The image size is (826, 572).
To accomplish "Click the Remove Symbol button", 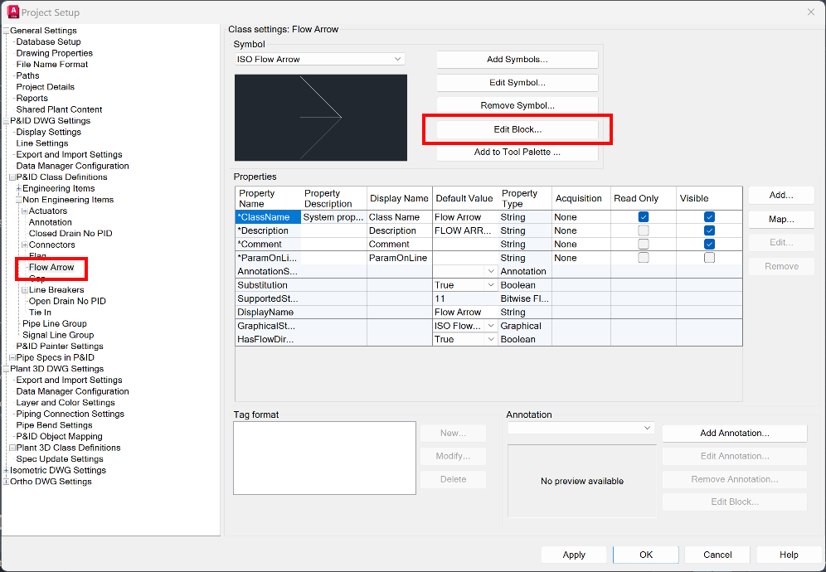I will coord(517,105).
